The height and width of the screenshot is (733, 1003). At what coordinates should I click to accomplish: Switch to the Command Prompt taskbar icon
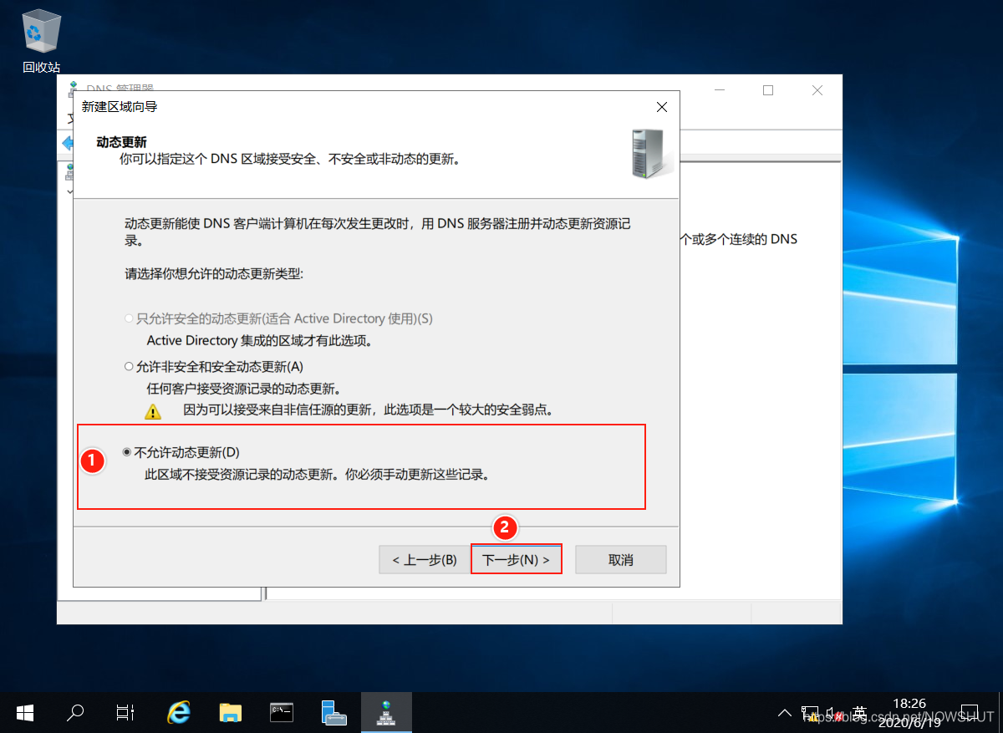click(x=282, y=712)
